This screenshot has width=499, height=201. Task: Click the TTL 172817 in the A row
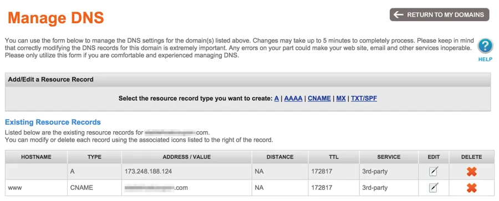[334, 172]
